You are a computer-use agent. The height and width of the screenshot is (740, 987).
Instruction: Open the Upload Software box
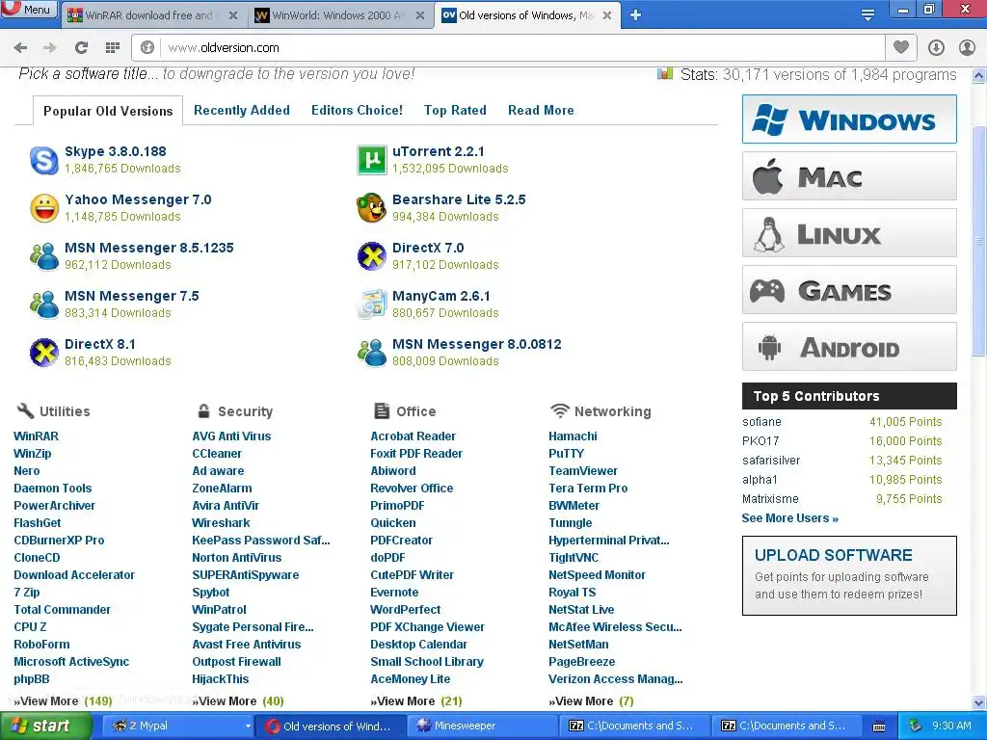click(849, 575)
